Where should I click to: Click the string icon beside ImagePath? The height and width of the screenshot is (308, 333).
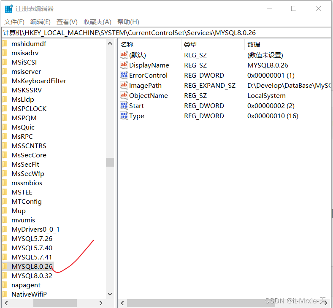click(x=124, y=85)
